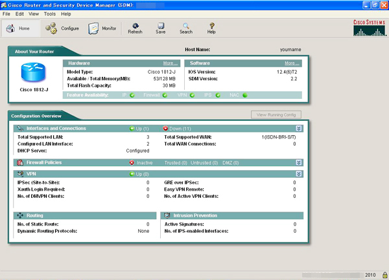Click the Firewall Policies section icon

[20, 162]
